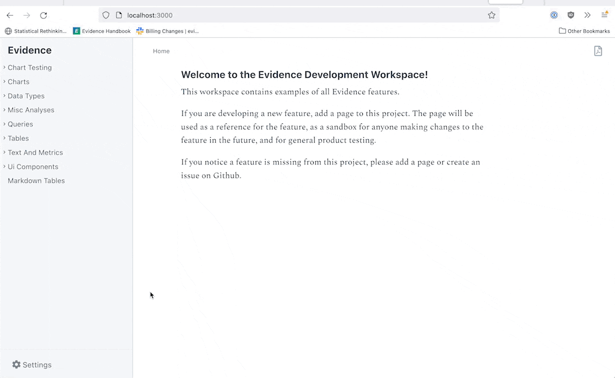Viewport: 615px width, 378px height.
Task: Expand the Charts section chevron
Action: pos(4,81)
